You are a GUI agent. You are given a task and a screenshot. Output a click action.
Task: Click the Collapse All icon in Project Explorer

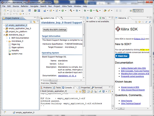(31, 22)
